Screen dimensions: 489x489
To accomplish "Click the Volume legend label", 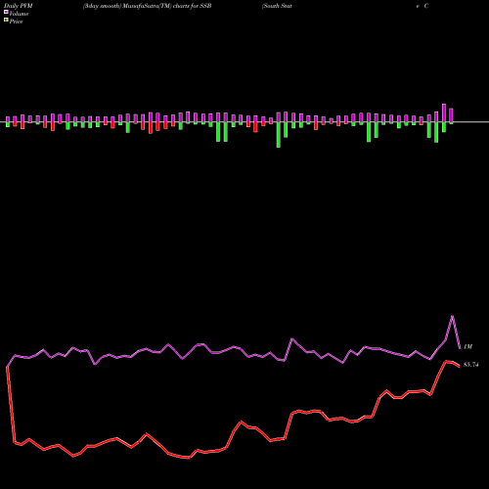I will 19,14.
